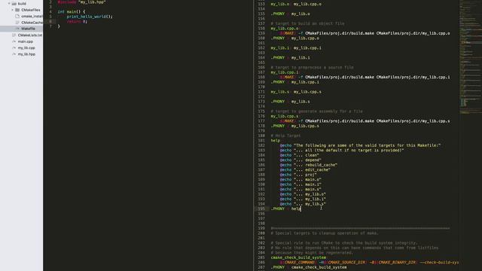
Task: Click 'my_lib.i: my_lib.cpp.i' on line 162
Action: (296, 48)
